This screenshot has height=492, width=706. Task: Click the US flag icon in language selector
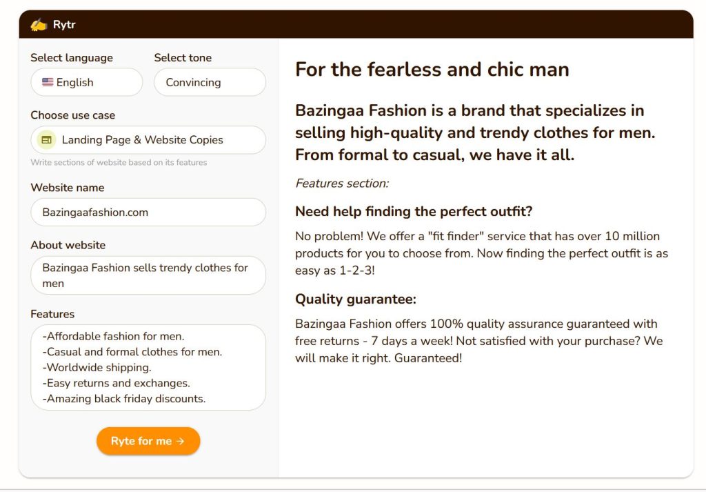coord(48,82)
